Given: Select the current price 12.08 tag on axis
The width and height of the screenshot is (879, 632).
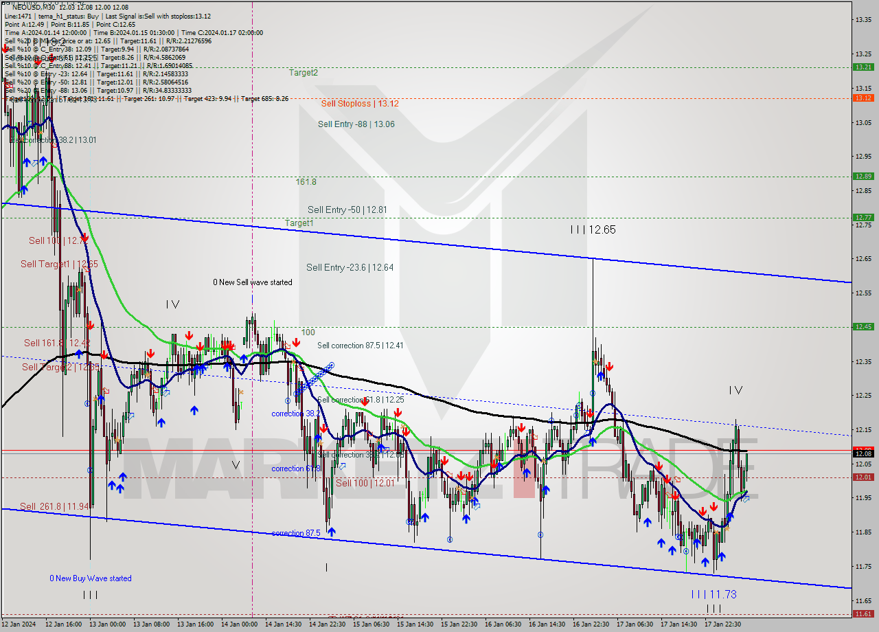Looking at the screenshot, I should [863, 453].
